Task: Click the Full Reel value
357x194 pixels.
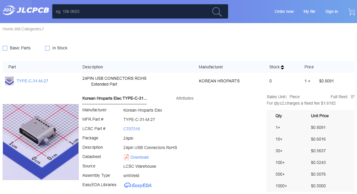Action: coord(353,97)
